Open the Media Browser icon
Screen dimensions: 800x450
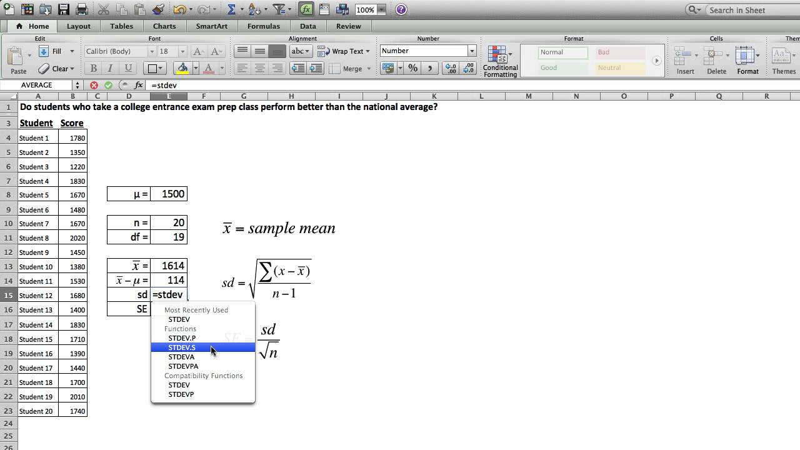[342, 9]
